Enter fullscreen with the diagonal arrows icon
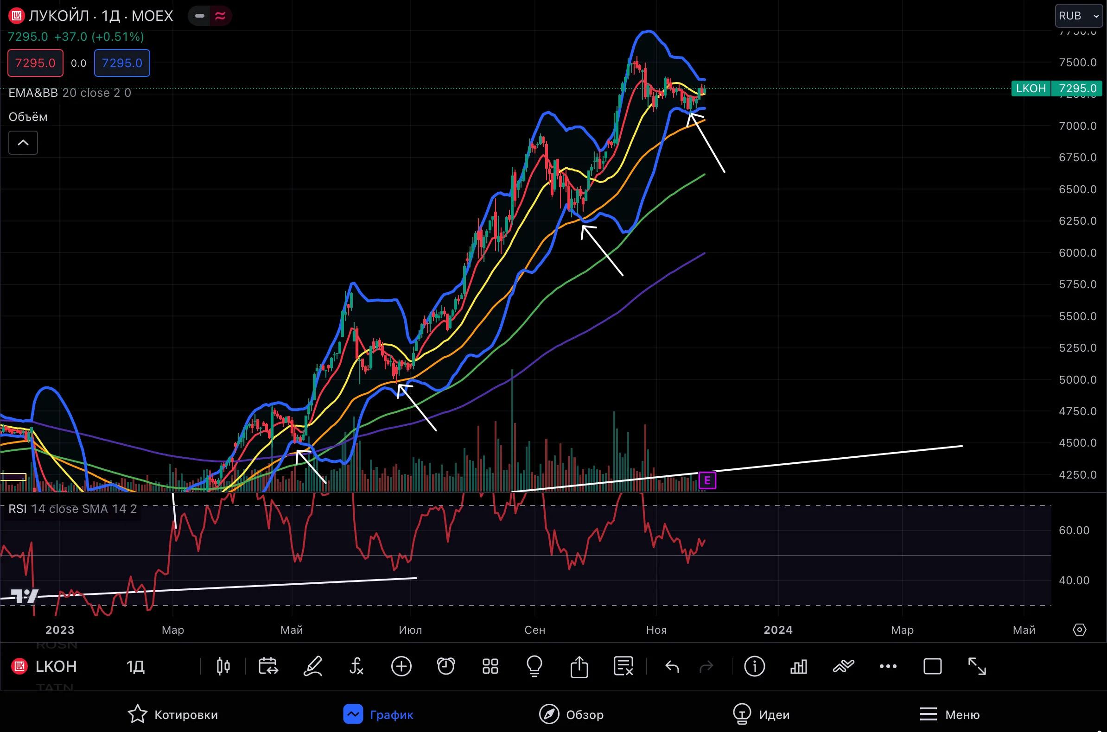 pos(977,666)
